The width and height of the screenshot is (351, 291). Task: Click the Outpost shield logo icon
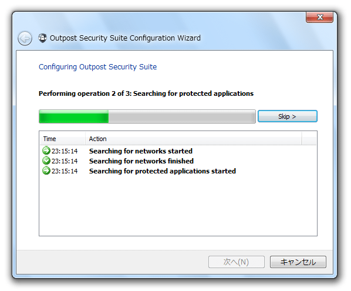[x=42, y=38]
